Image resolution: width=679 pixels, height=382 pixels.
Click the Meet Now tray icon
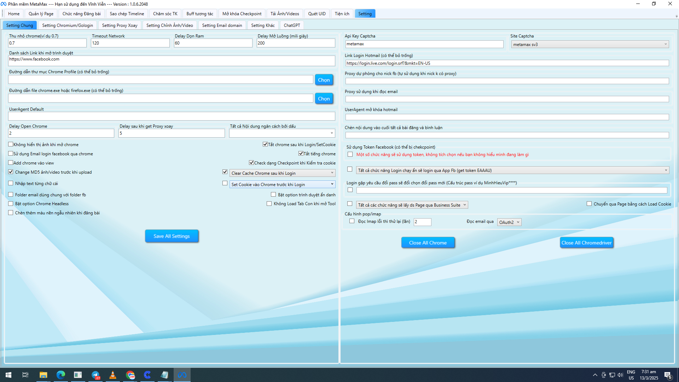604,375
